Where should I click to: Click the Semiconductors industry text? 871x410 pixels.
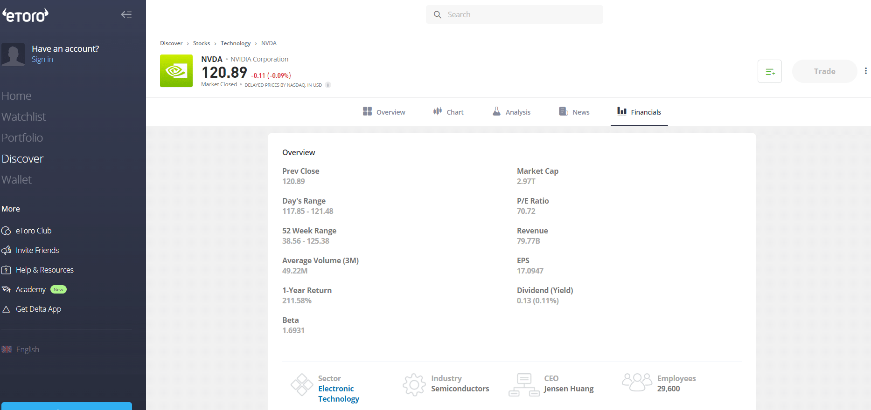(x=460, y=389)
